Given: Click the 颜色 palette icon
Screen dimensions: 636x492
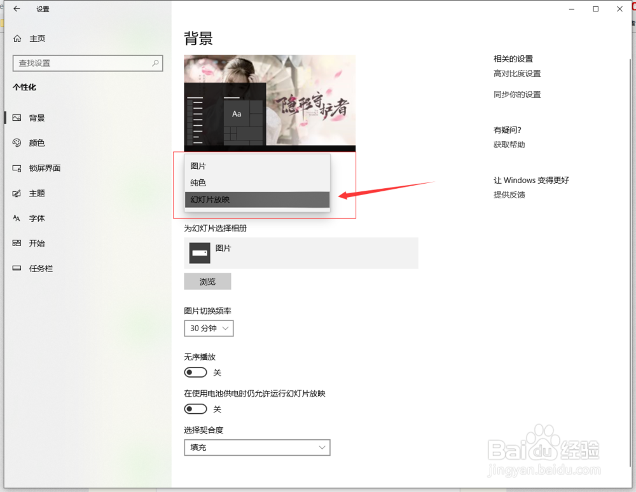Looking at the screenshot, I should tap(17, 142).
